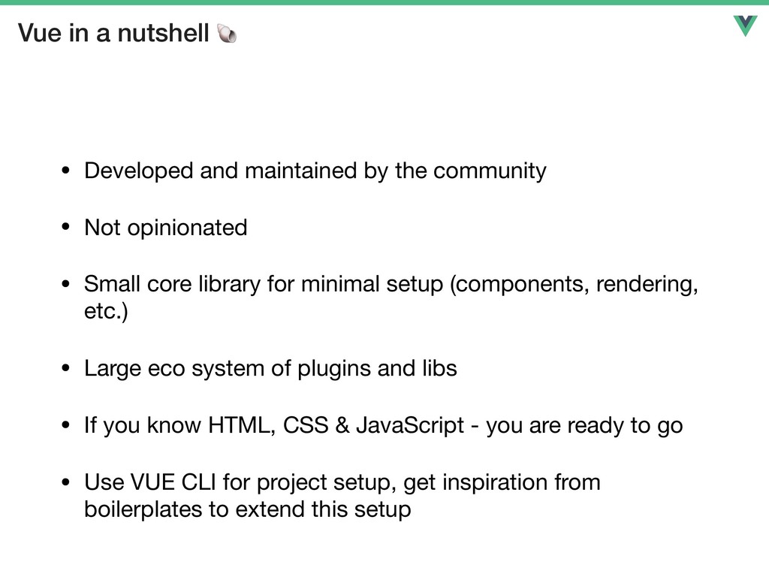Click the 'If you know HTML, CSS' line
Image resolution: width=769 pixels, height=577 pixels.
[383, 425]
